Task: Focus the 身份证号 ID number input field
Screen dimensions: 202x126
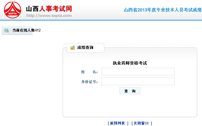Action: (138, 81)
